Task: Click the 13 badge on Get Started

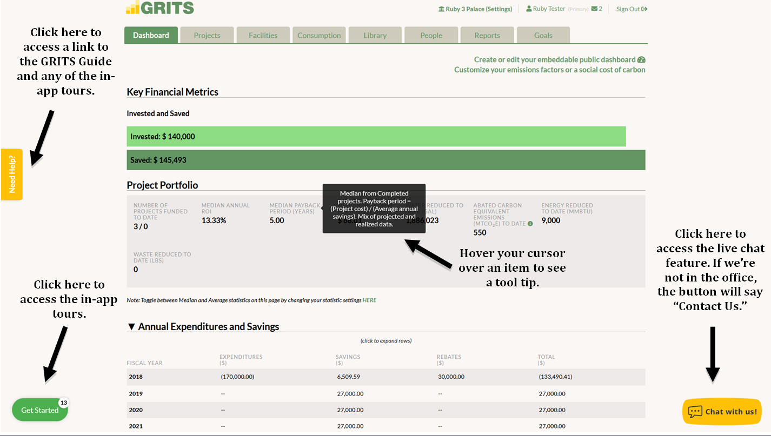Action: click(x=64, y=403)
